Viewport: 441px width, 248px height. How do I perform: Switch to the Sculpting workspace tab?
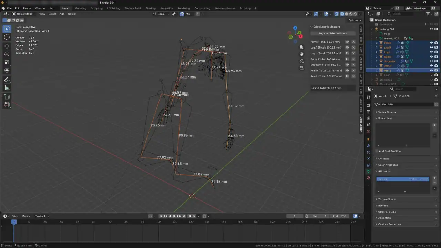point(96,8)
